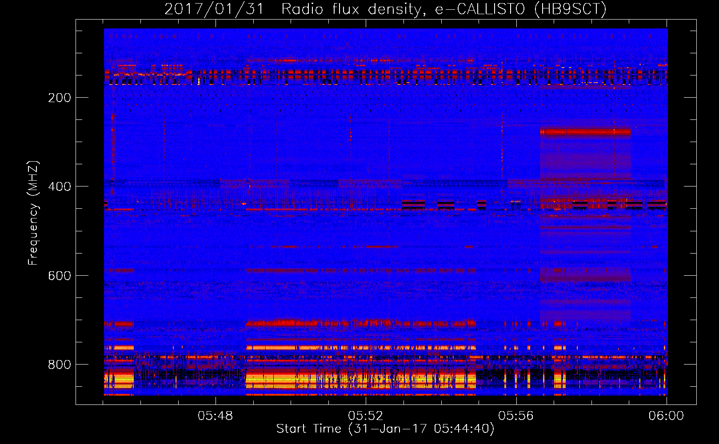The height and width of the screenshot is (444, 719).
Task: Click the 05:52 time tick label
Action: [366, 416]
